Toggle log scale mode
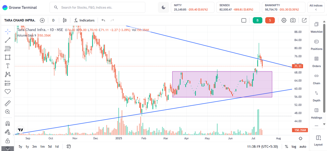The image size is (327, 151). [x=294, y=146]
